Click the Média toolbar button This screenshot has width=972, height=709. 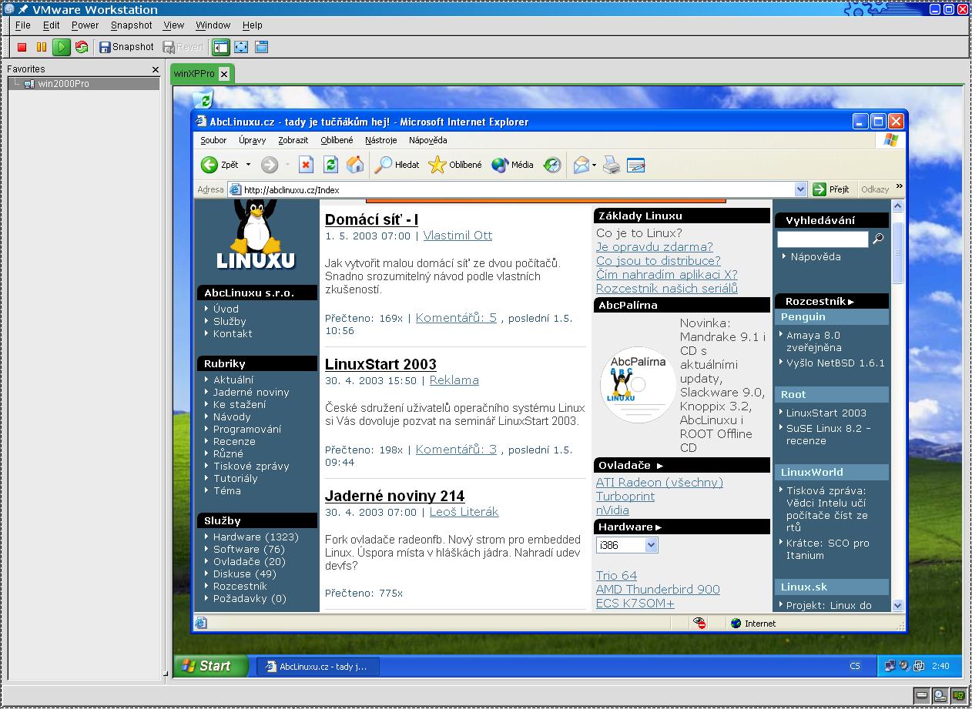[512, 165]
